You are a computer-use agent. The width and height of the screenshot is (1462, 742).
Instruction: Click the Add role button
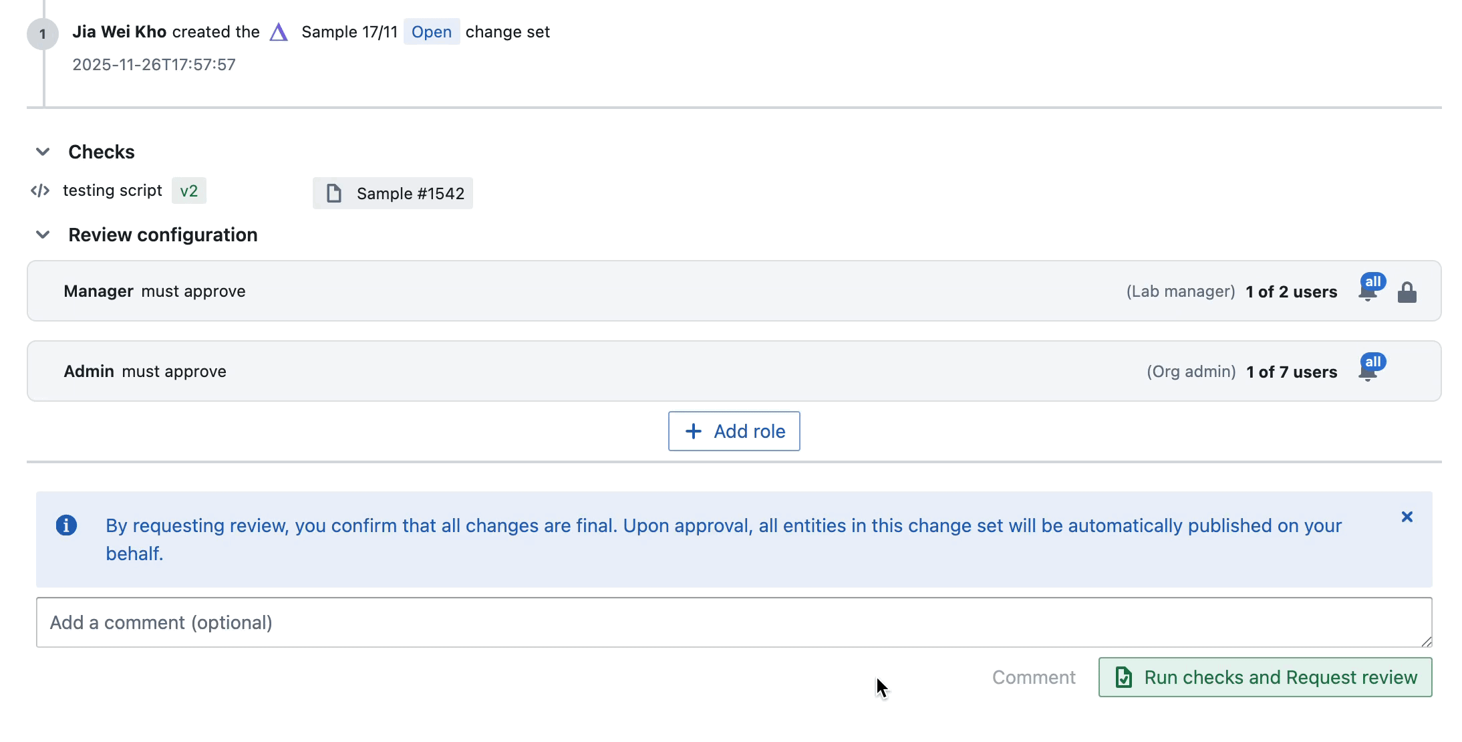[734, 431]
